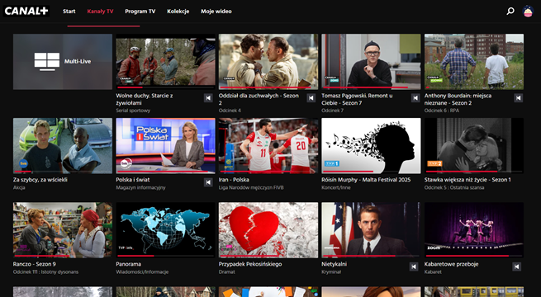The height and width of the screenshot is (297, 541).
Task: Click Róisín Murphy - Malta Festival 2025 title
Action: click(366, 180)
